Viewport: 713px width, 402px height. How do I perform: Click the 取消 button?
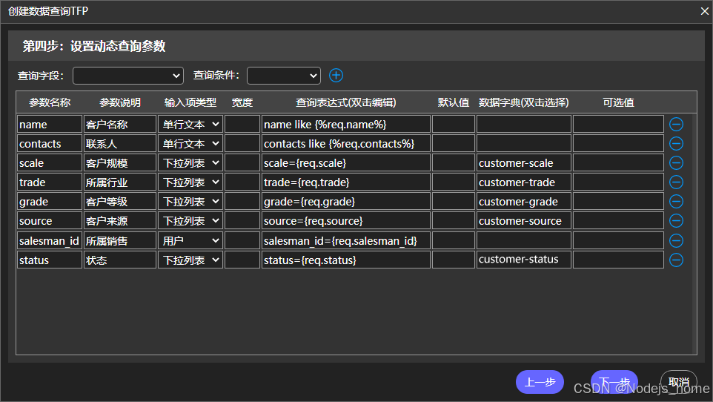[x=678, y=381]
